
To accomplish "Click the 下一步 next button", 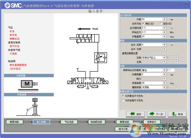I will point(156,114).
